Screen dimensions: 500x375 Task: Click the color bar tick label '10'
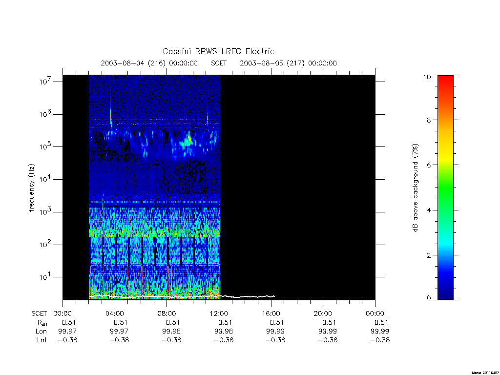(x=427, y=77)
